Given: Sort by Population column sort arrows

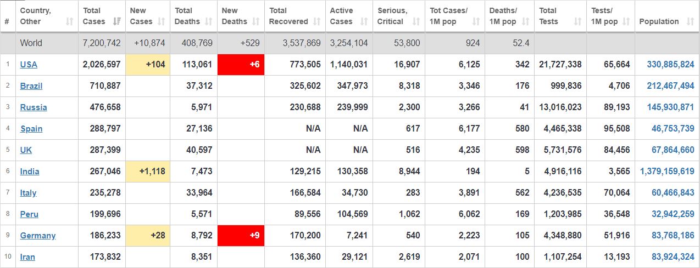Looking at the screenshot, I should point(690,21).
